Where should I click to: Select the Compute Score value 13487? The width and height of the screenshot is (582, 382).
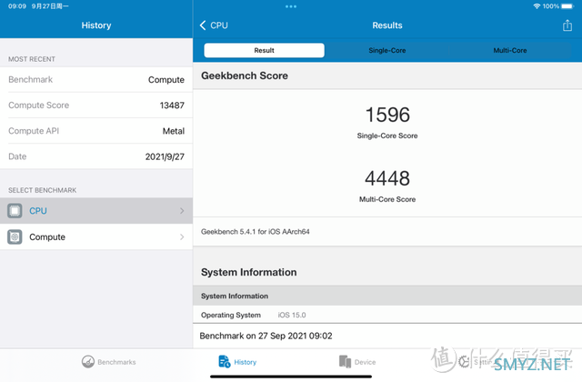[x=172, y=106]
